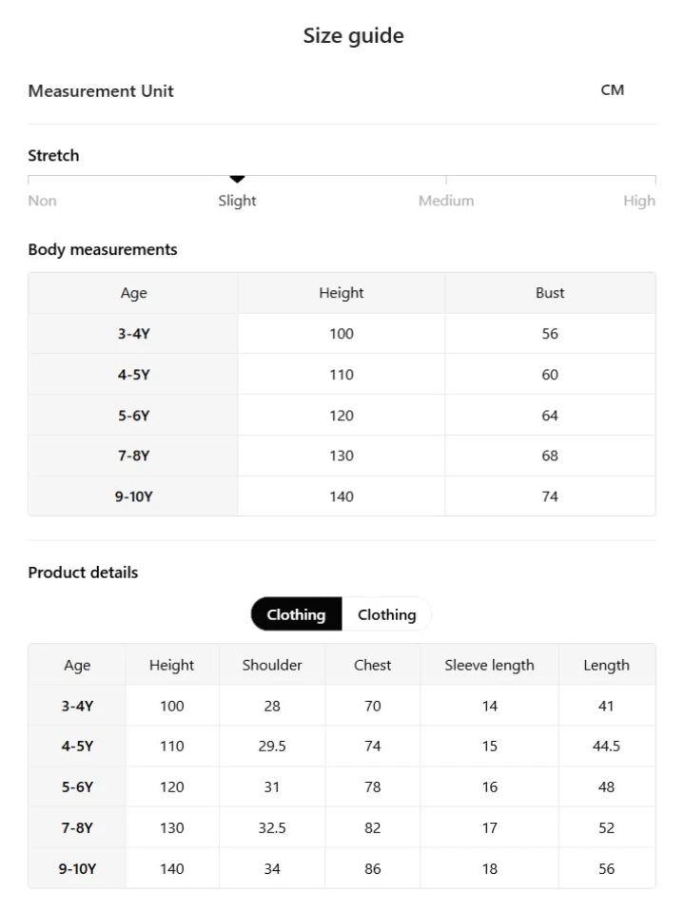The image size is (685, 913).
Task: Select the black active Clothing tab
Action: coord(297,614)
